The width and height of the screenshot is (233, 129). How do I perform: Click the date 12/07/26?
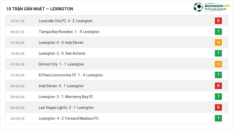(x=17, y=21)
